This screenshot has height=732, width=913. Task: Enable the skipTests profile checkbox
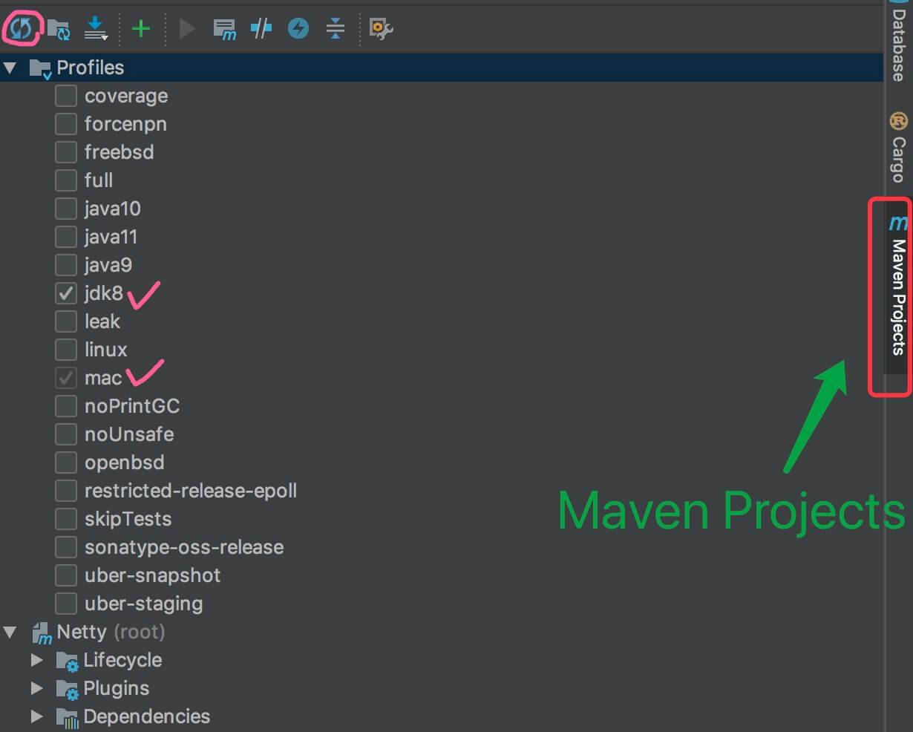coord(66,519)
